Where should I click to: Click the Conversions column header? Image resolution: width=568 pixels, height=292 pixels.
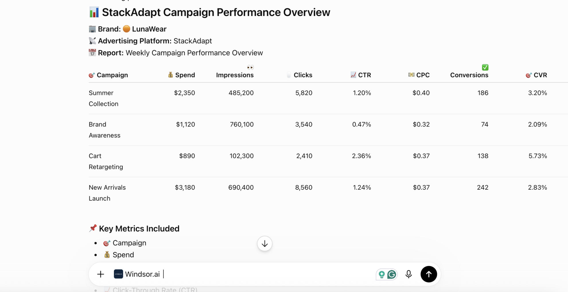coord(469,75)
